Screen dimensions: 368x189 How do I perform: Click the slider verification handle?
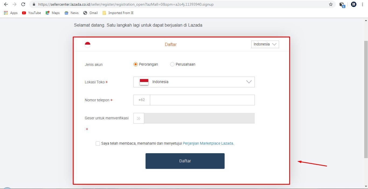click(x=139, y=118)
